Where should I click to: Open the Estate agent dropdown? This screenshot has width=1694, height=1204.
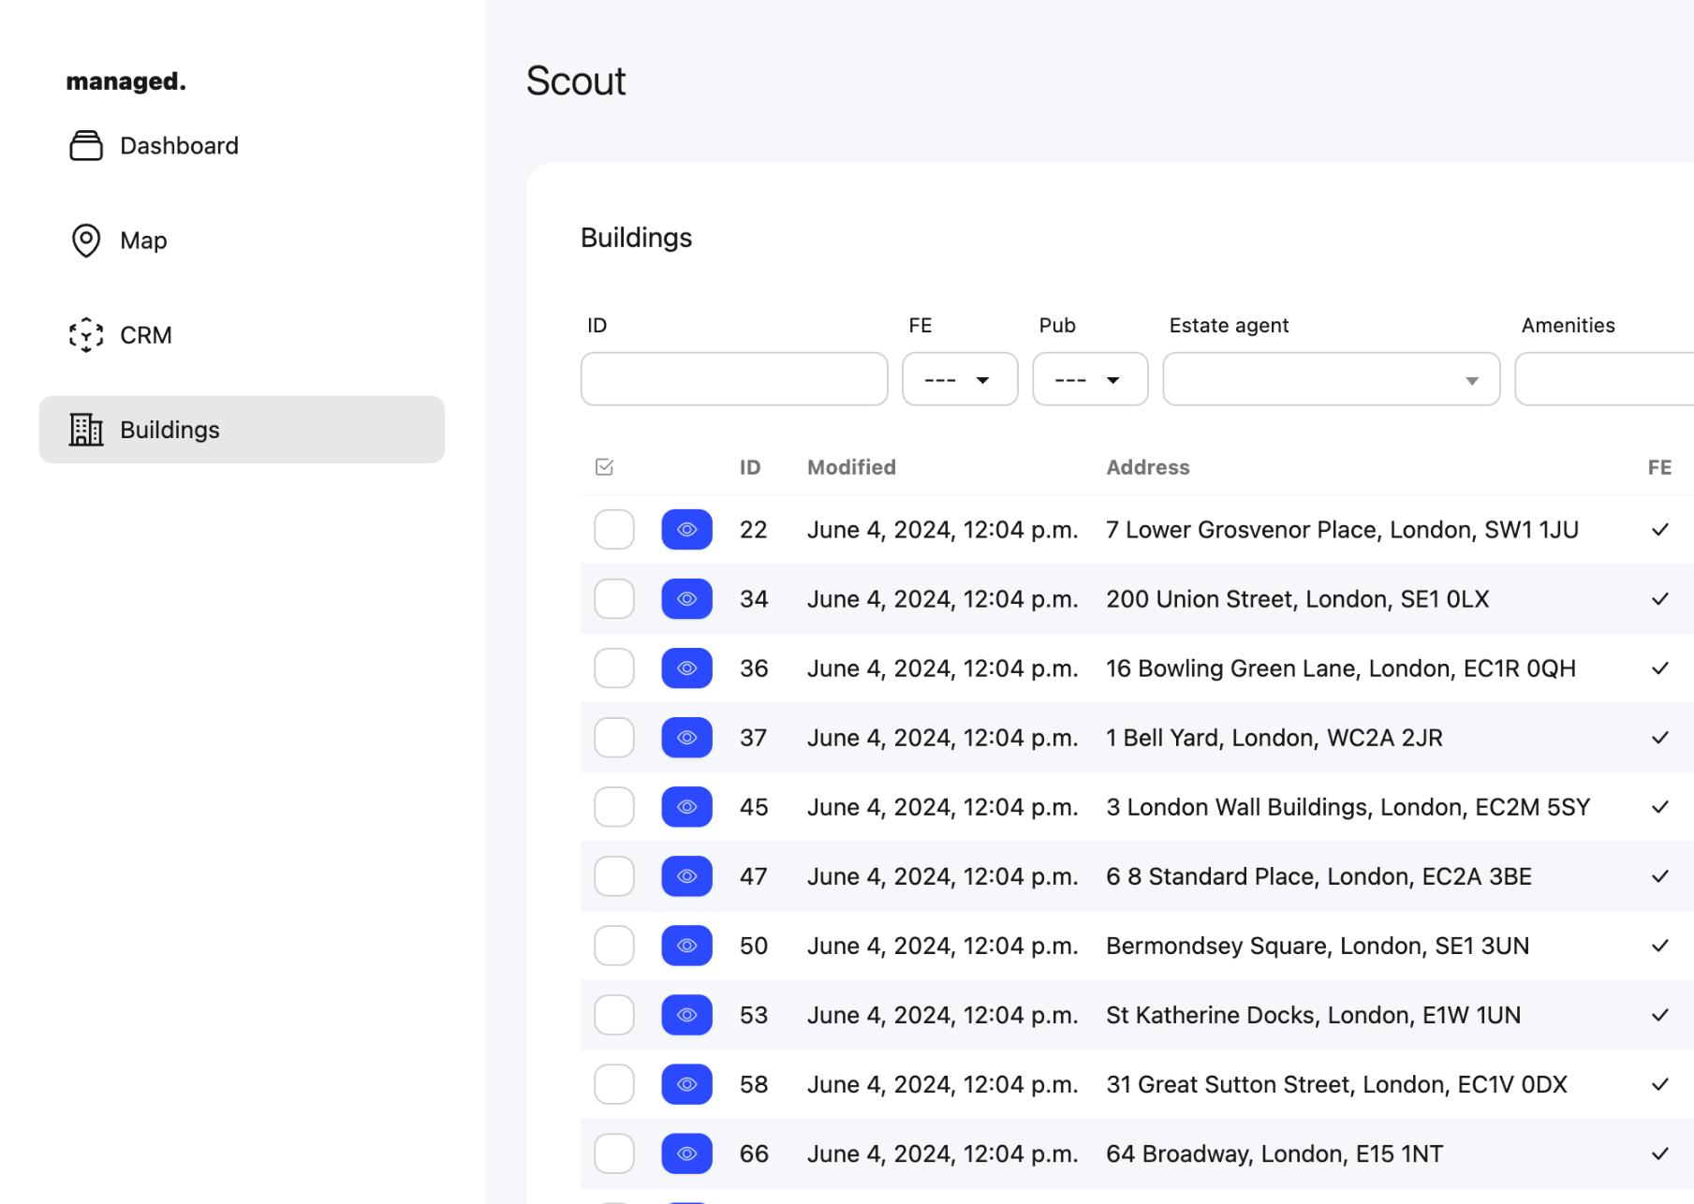point(1330,379)
